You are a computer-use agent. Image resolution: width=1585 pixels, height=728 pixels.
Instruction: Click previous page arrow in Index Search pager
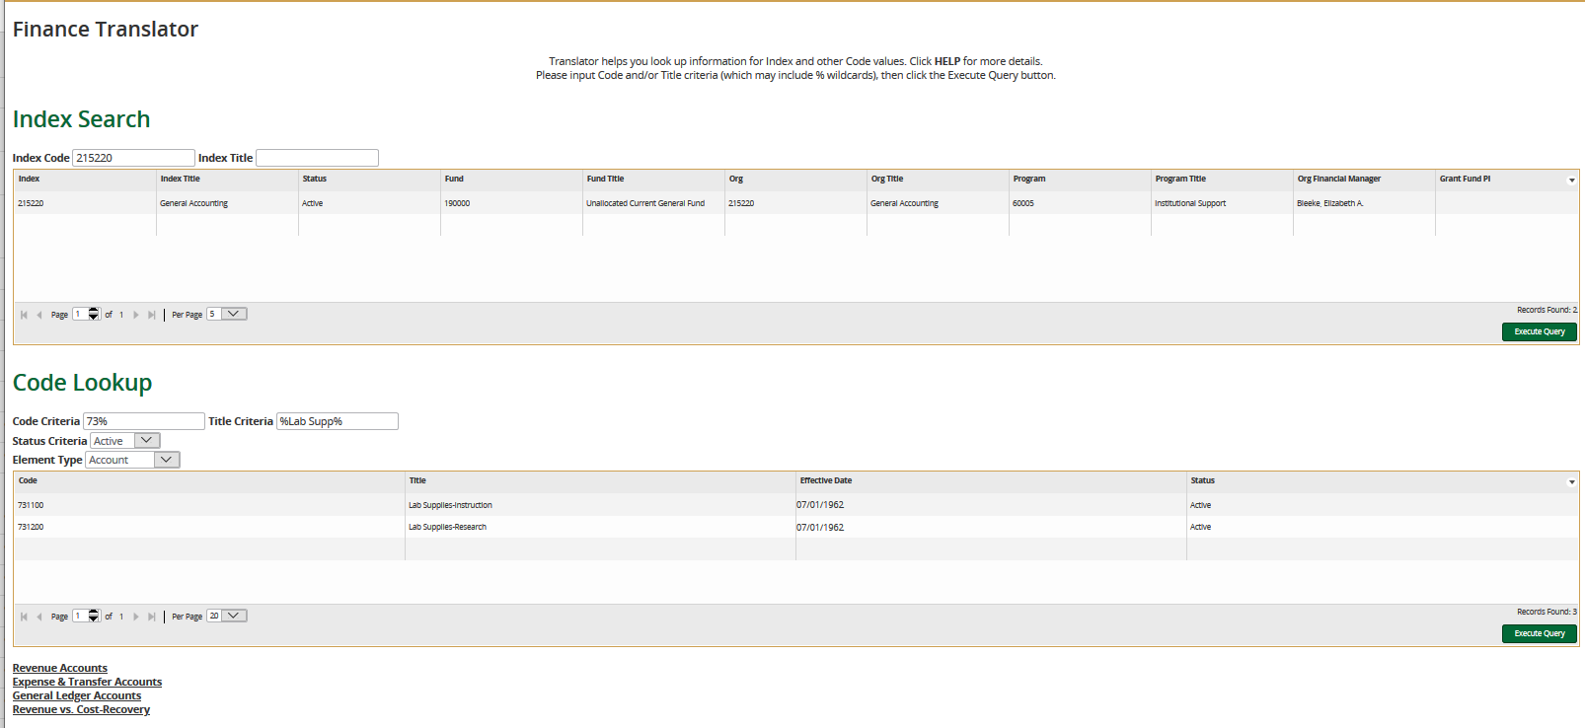point(39,315)
